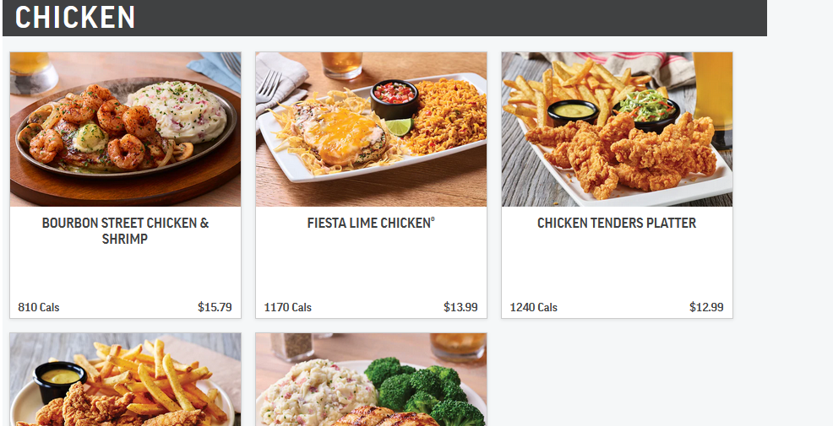Image resolution: width=833 pixels, height=426 pixels.
Task: Click the 810 Cals label
Action: click(x=39, y=307)
